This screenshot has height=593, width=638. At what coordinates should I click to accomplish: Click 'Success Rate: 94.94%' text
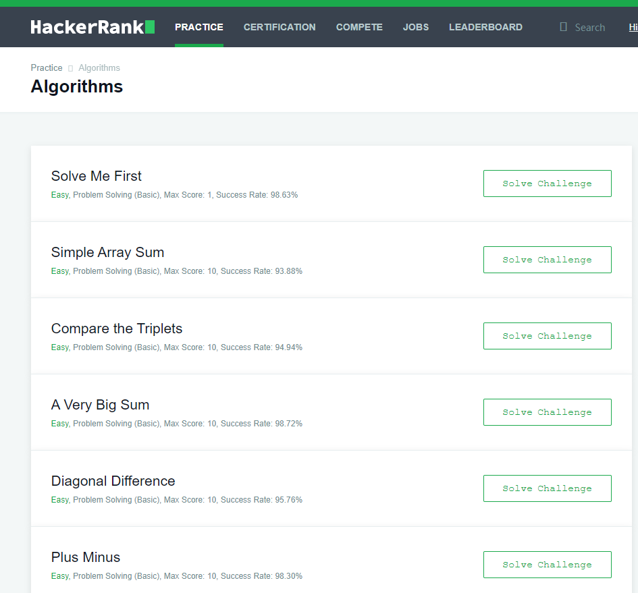pyautogui.click(x=262, y=347)
